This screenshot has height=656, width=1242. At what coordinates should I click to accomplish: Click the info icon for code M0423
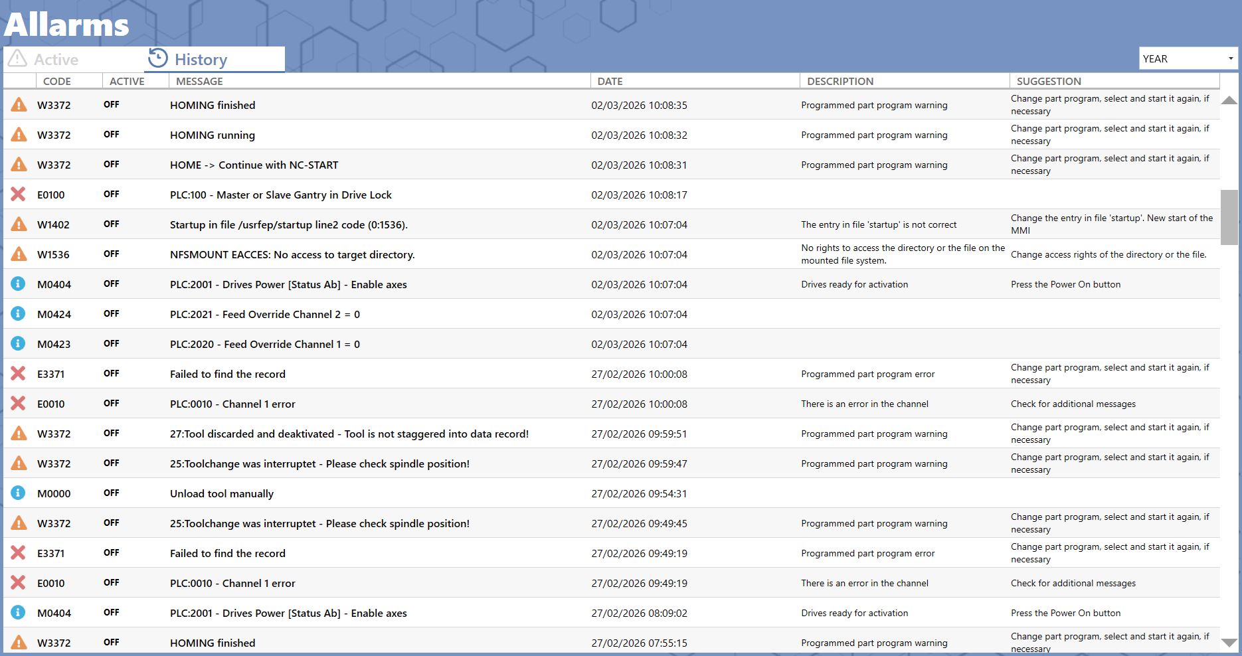tap(19, 343)
